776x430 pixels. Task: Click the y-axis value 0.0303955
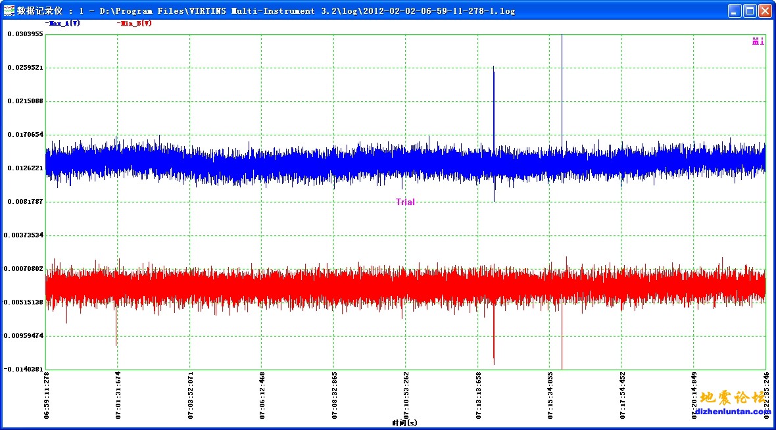pos(25,34)
